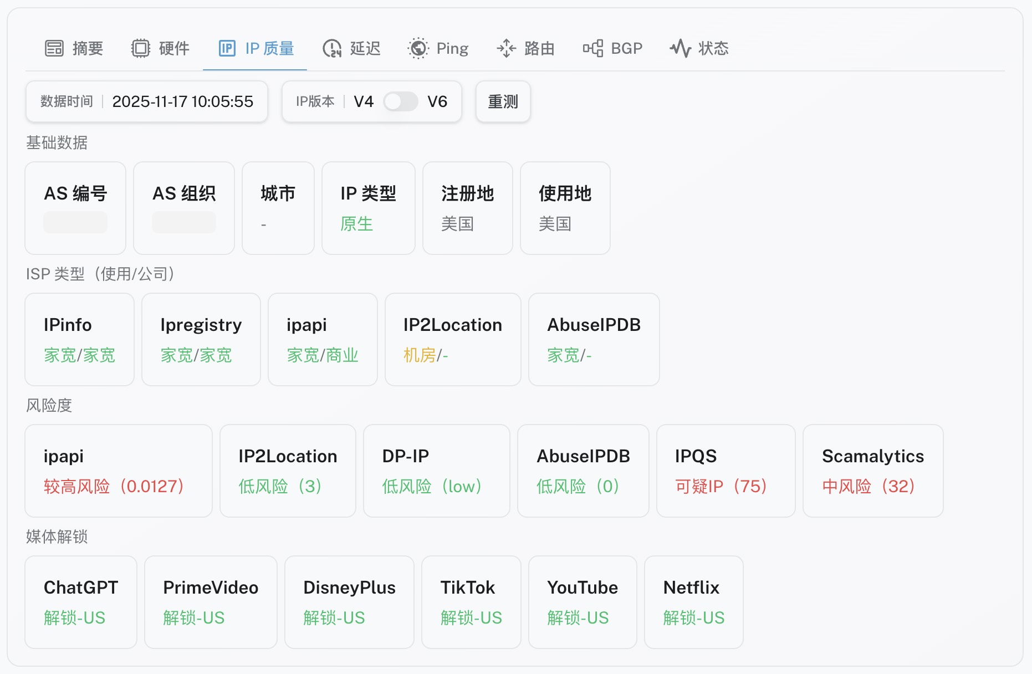Screen dimensions: 1032x674
Task: Click the Ping globe icon
Action: tap(418, 49)
